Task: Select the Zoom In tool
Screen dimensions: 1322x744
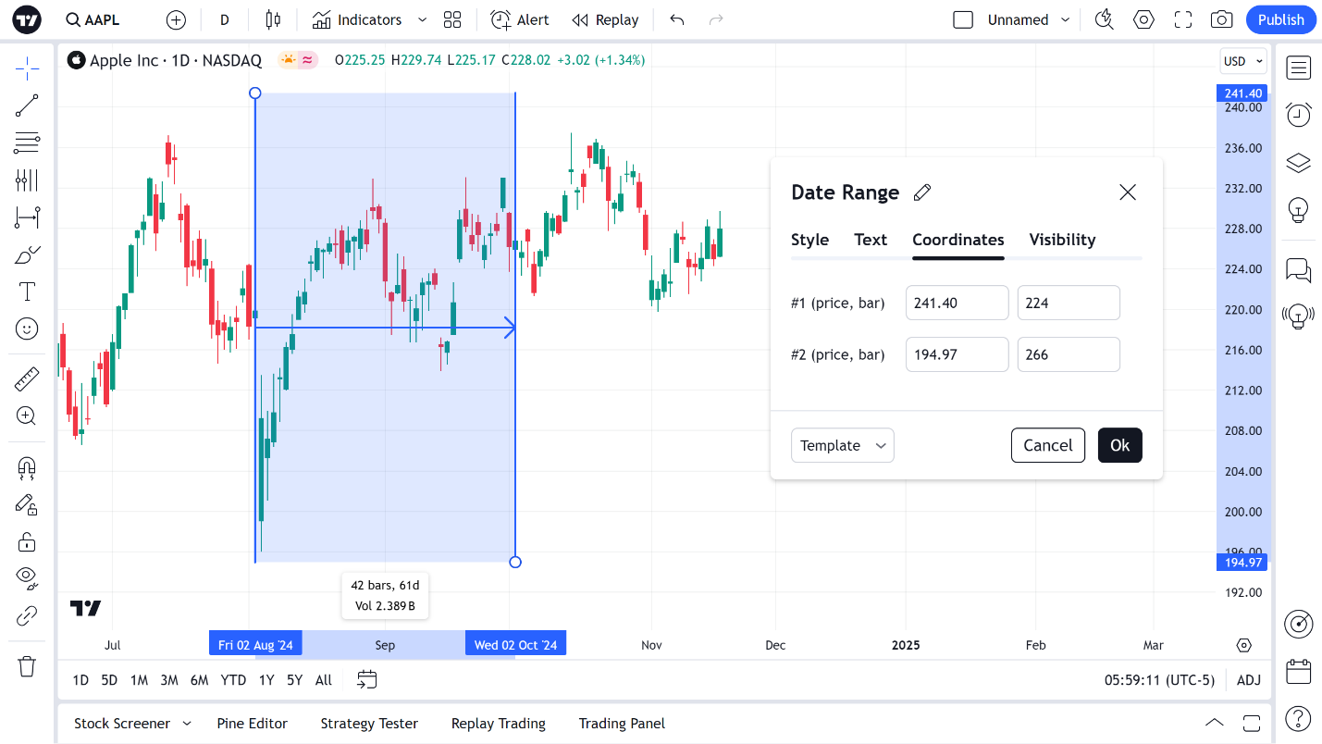Action: click(x=28, y=415)
